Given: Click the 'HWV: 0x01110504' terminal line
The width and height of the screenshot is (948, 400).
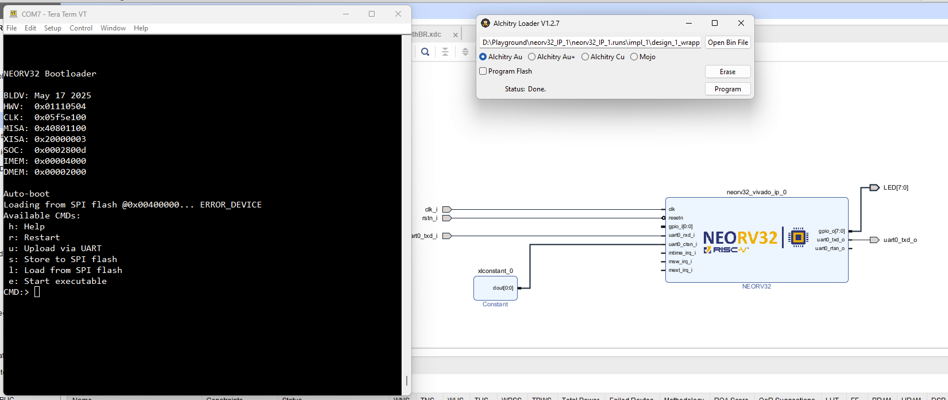Looking at the screenshot, I should [x=45, y=106].
